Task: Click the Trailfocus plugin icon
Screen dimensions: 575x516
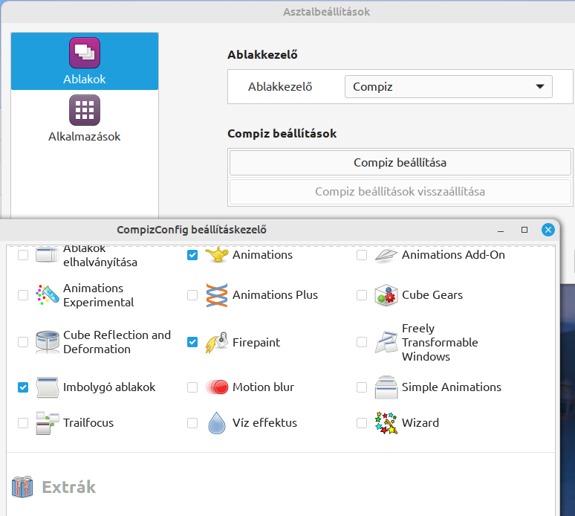Action: pos(48,423)
